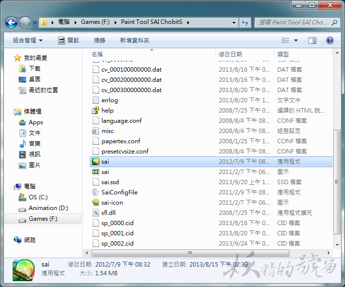Click the 燒錄 toolbar button

pyautogui.click(x=100, y=40)
